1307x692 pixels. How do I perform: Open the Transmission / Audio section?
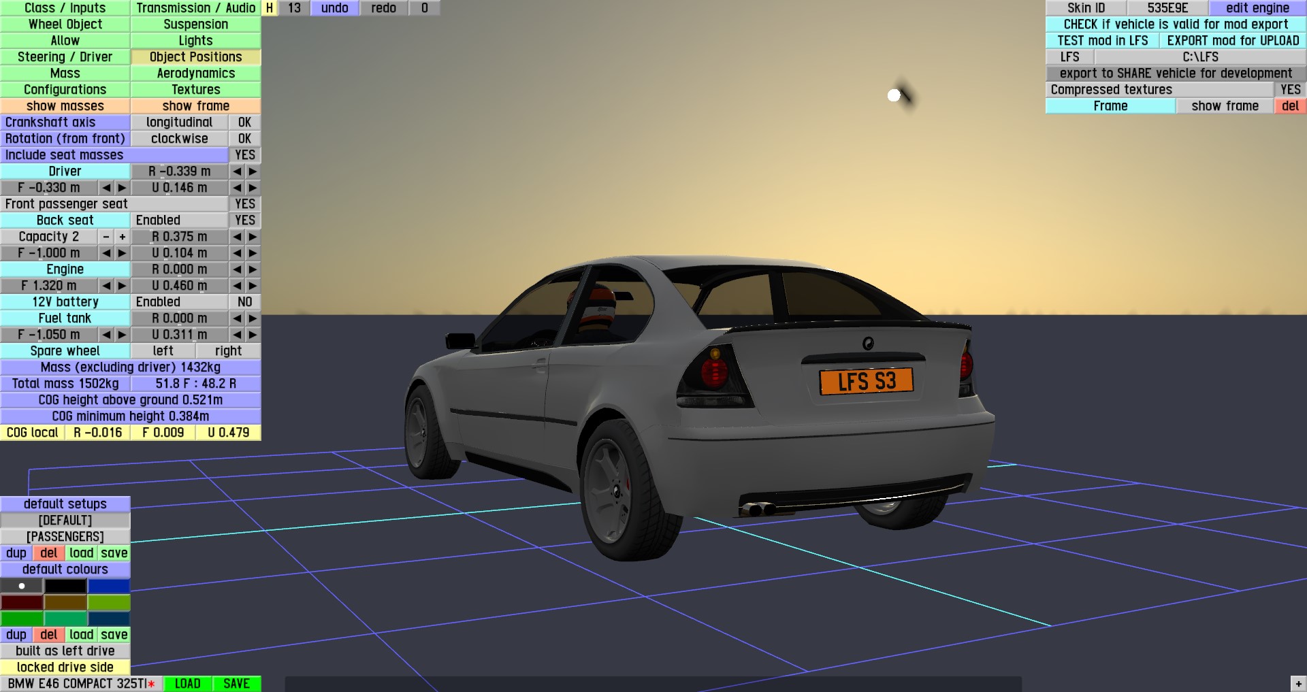(196, 8)
